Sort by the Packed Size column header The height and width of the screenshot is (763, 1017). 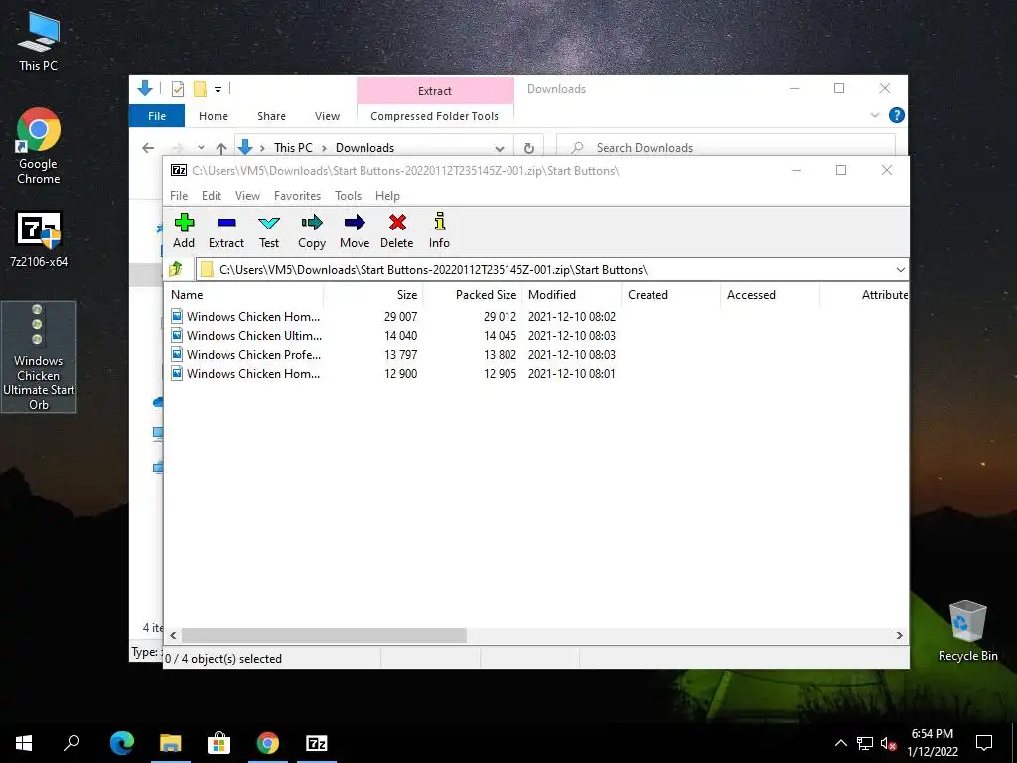(472, 294)
